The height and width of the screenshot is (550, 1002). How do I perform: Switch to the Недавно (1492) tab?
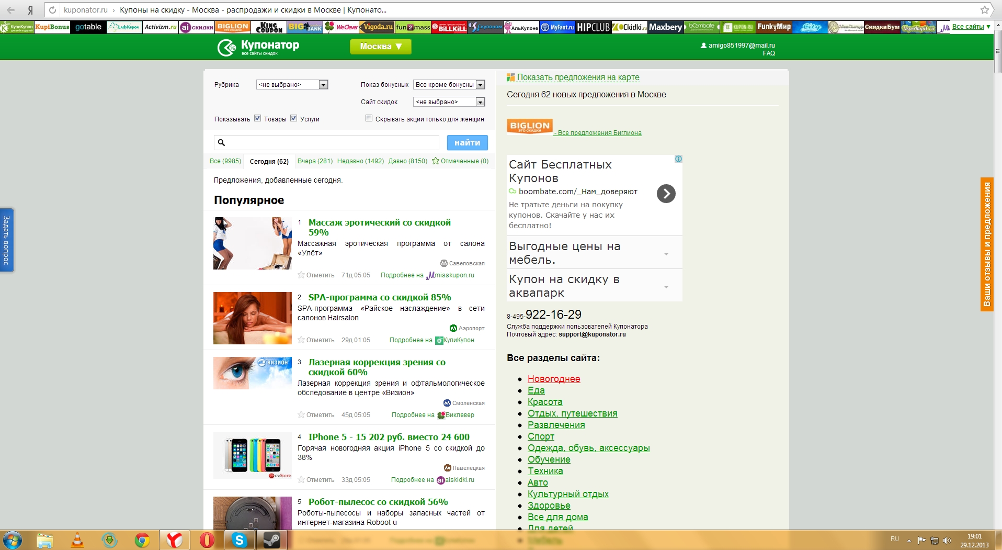[360, 161]
